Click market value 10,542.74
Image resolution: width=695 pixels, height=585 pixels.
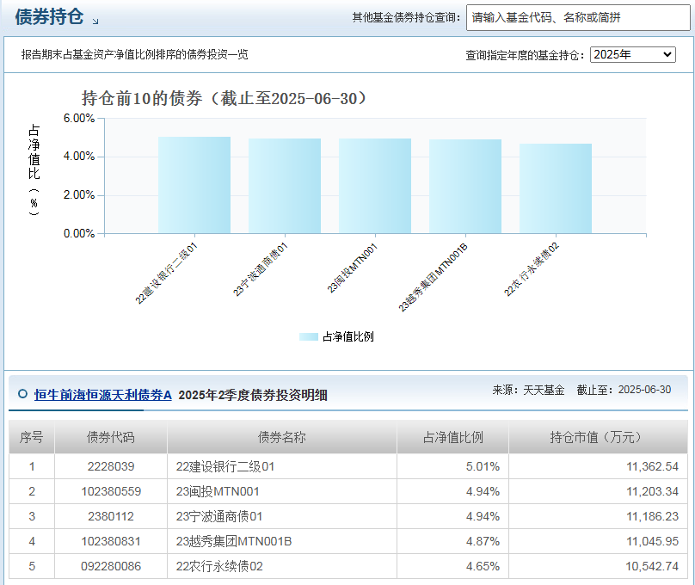tap(652, 566)
